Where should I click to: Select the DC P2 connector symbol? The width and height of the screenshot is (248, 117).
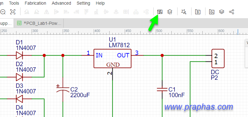pyautogui.click(x=218, y=58)
